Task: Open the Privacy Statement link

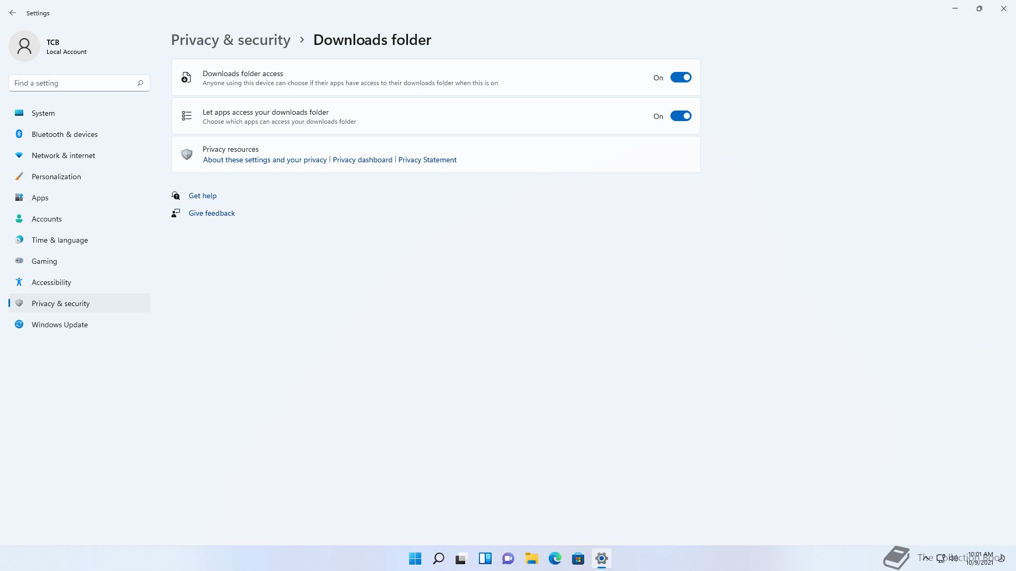Action: 427,160
